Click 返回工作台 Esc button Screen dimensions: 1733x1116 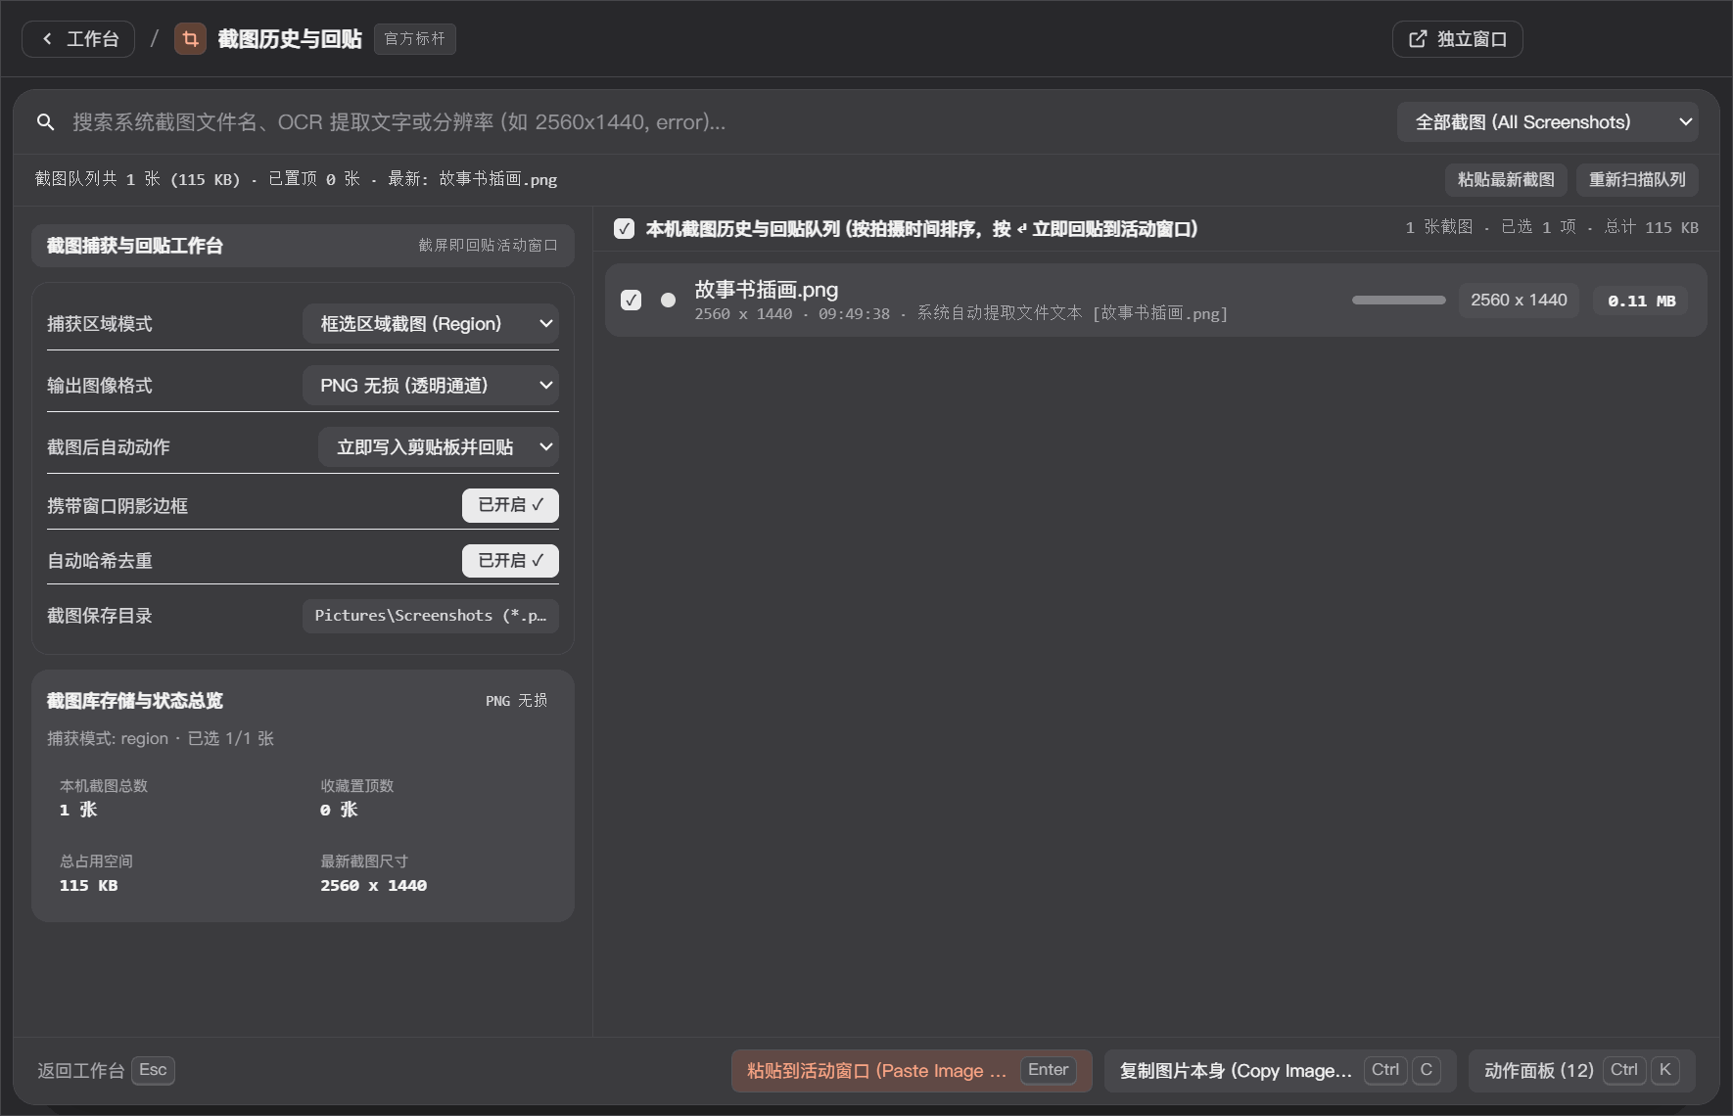coord(106,1070)
